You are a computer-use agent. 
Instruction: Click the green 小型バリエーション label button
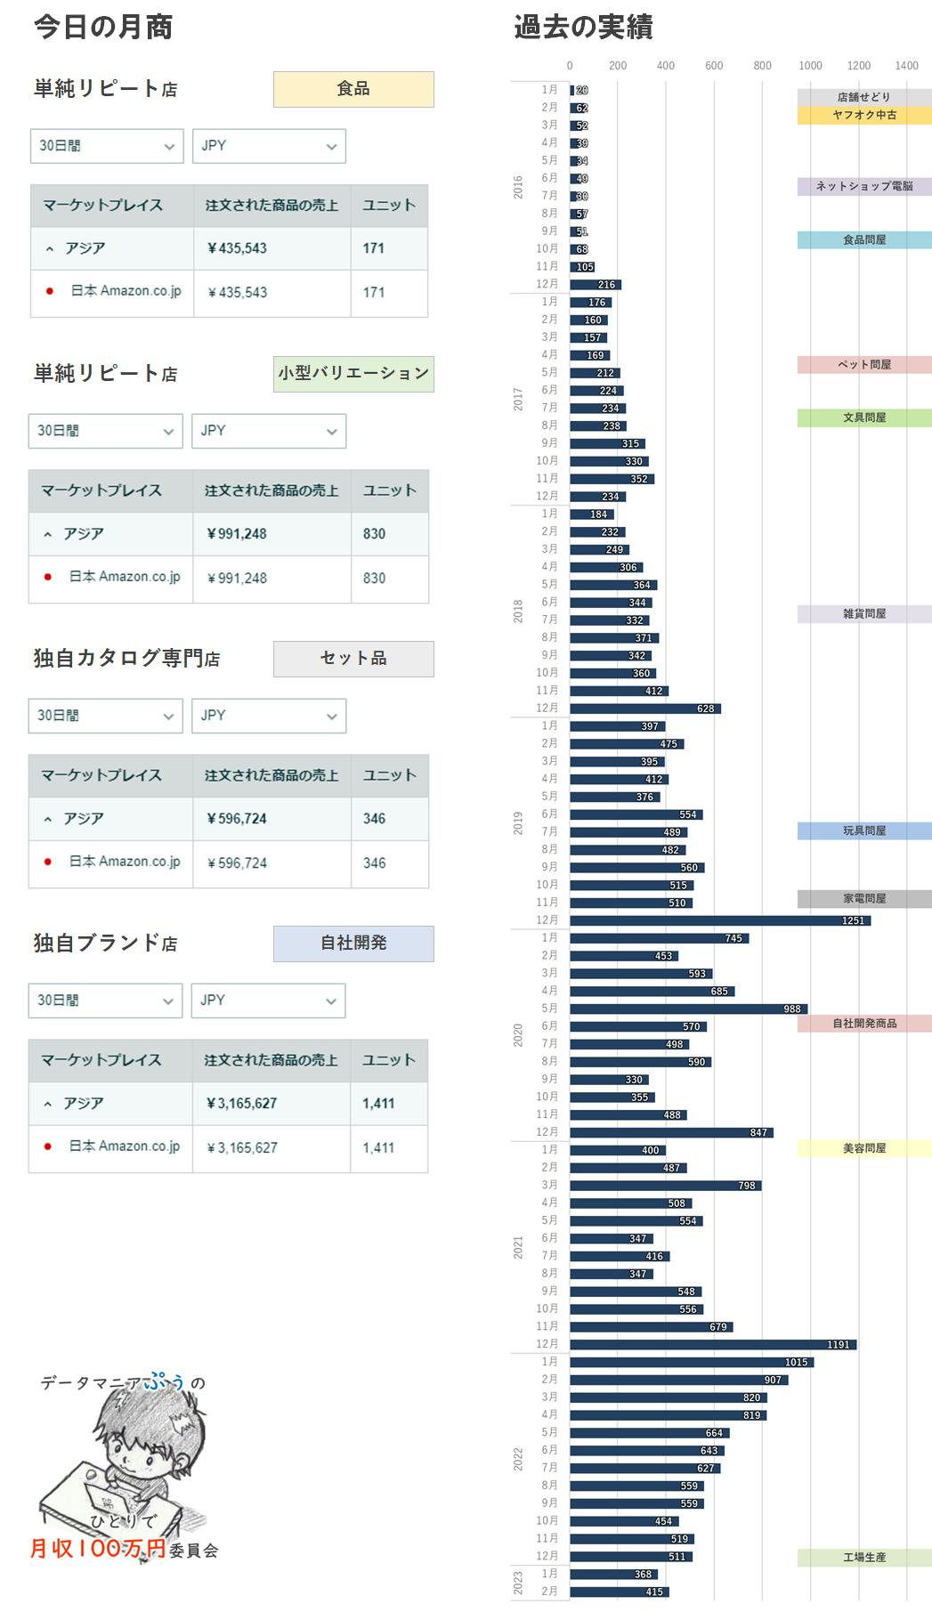point(353,374)
